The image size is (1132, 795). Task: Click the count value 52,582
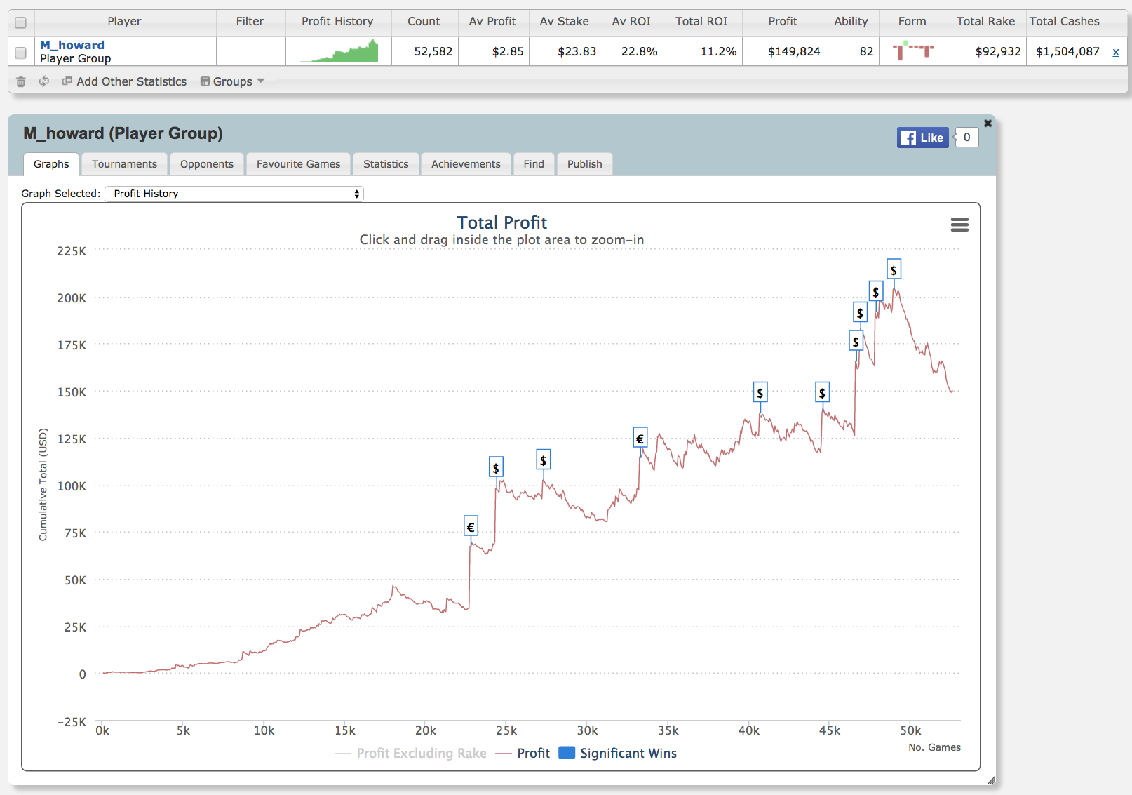433,52
